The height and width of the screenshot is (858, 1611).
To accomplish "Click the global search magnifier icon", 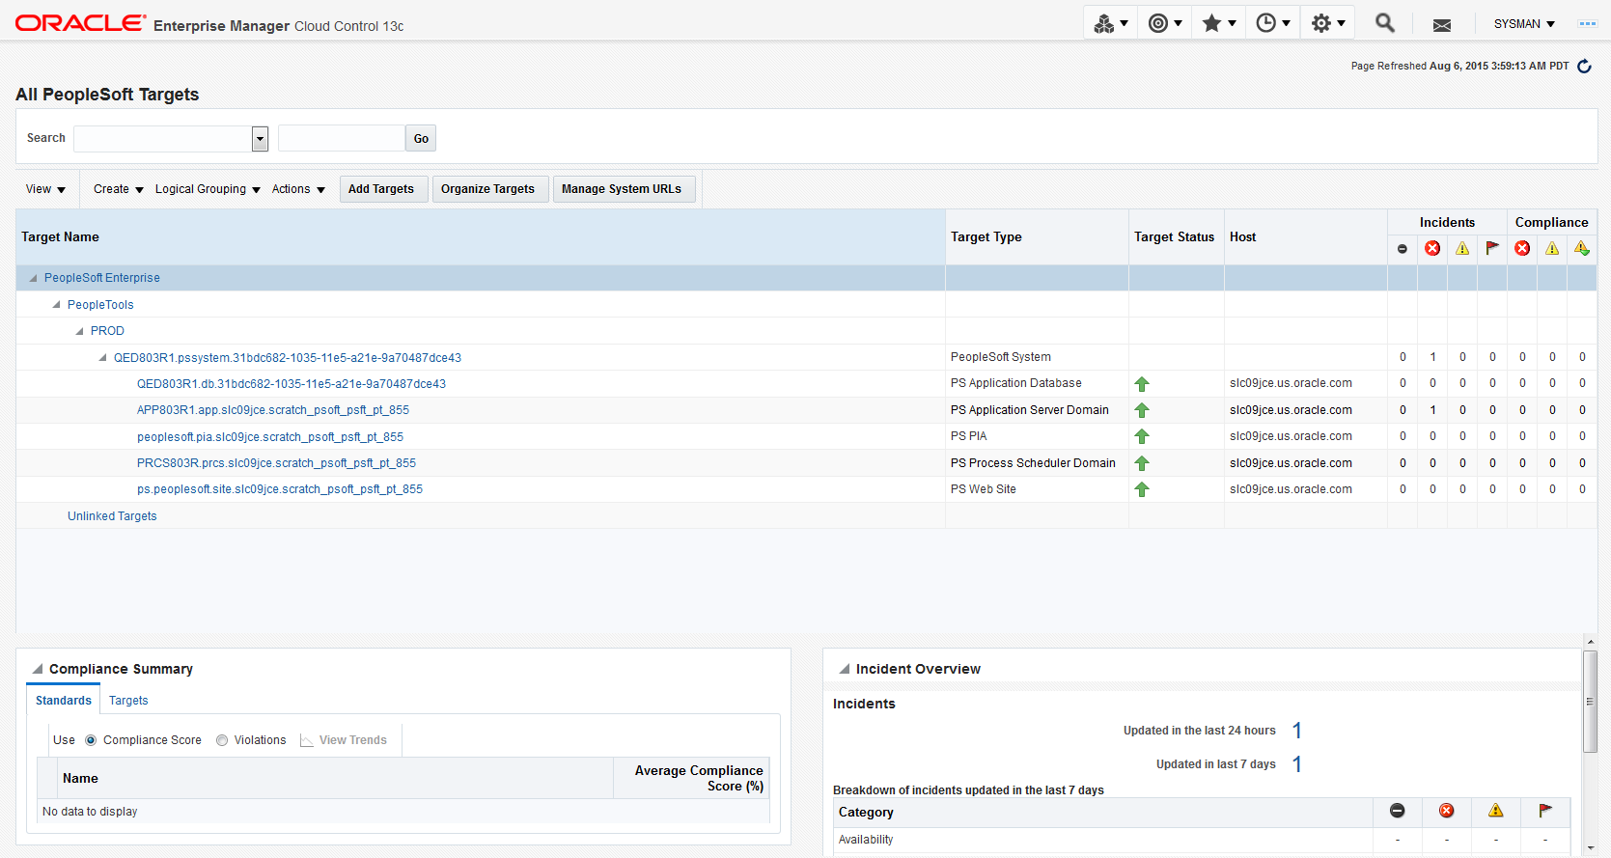I will (x=1385, y=23).
